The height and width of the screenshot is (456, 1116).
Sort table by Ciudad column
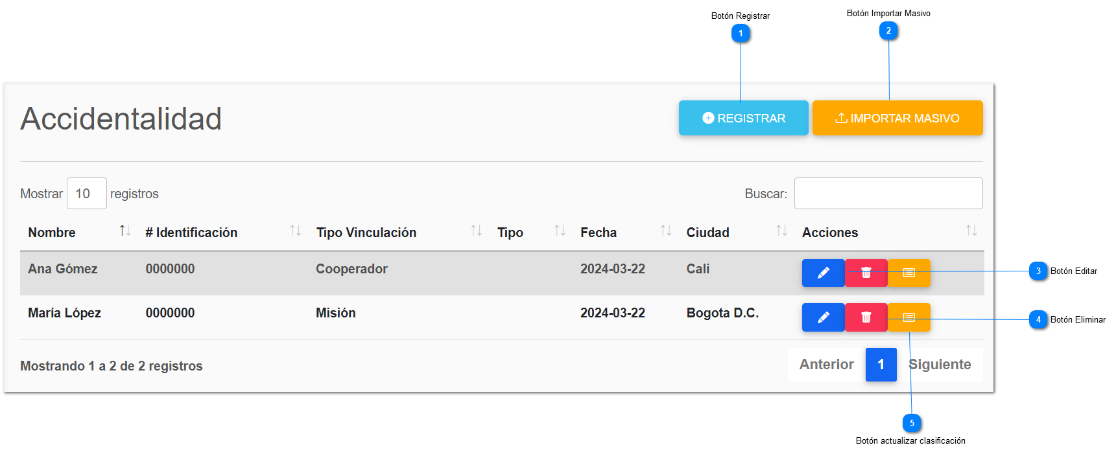tap(707, 233)
